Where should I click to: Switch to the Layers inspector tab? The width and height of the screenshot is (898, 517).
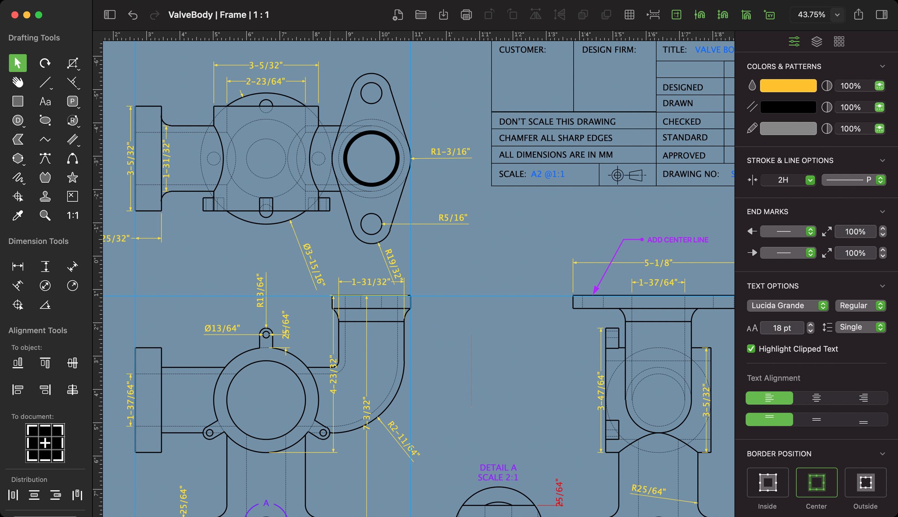click(817, 41)
